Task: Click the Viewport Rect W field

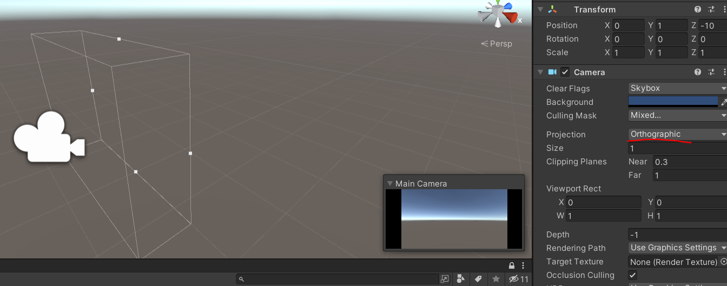Action: point(603,216)
